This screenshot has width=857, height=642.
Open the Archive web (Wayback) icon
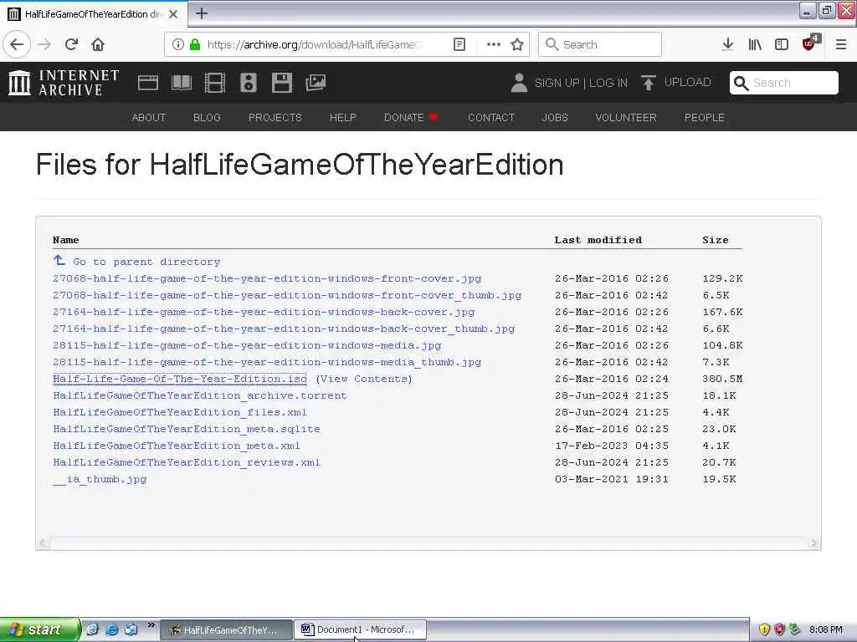coord(147,83)
